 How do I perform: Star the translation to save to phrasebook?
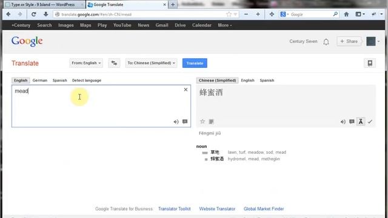202,121
